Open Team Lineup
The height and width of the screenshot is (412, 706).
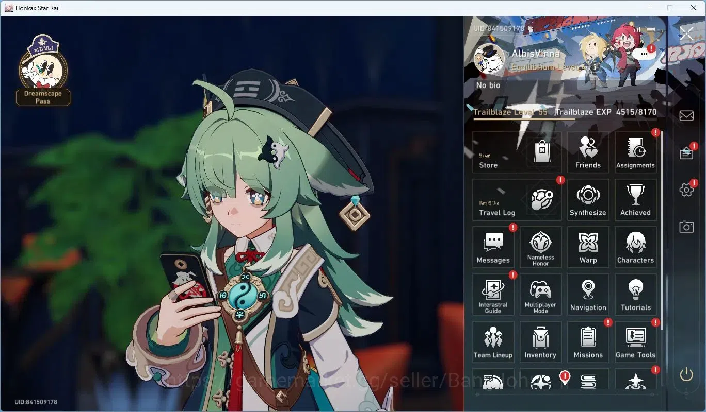point(493,342)
